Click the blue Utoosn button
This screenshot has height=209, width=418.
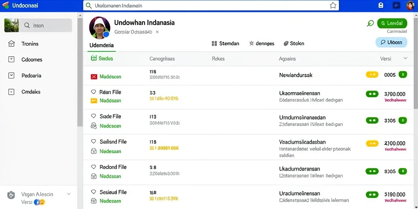(391, 42)
